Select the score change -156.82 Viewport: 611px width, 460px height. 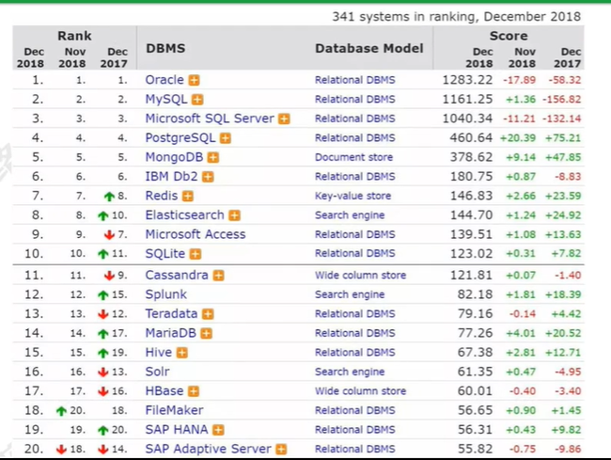pos(561,100)
